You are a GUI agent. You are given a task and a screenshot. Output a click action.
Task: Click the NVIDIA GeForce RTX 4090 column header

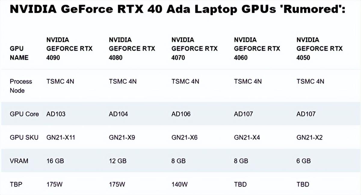click(x=69, y=48)
